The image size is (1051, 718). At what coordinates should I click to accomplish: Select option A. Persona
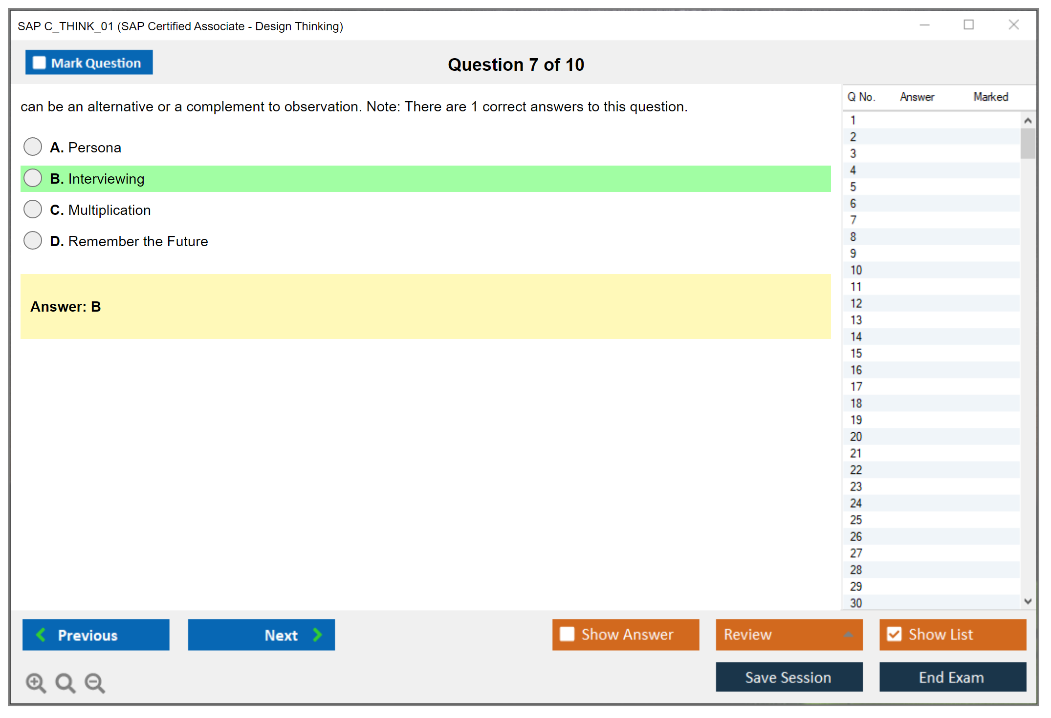coord(33,147)
